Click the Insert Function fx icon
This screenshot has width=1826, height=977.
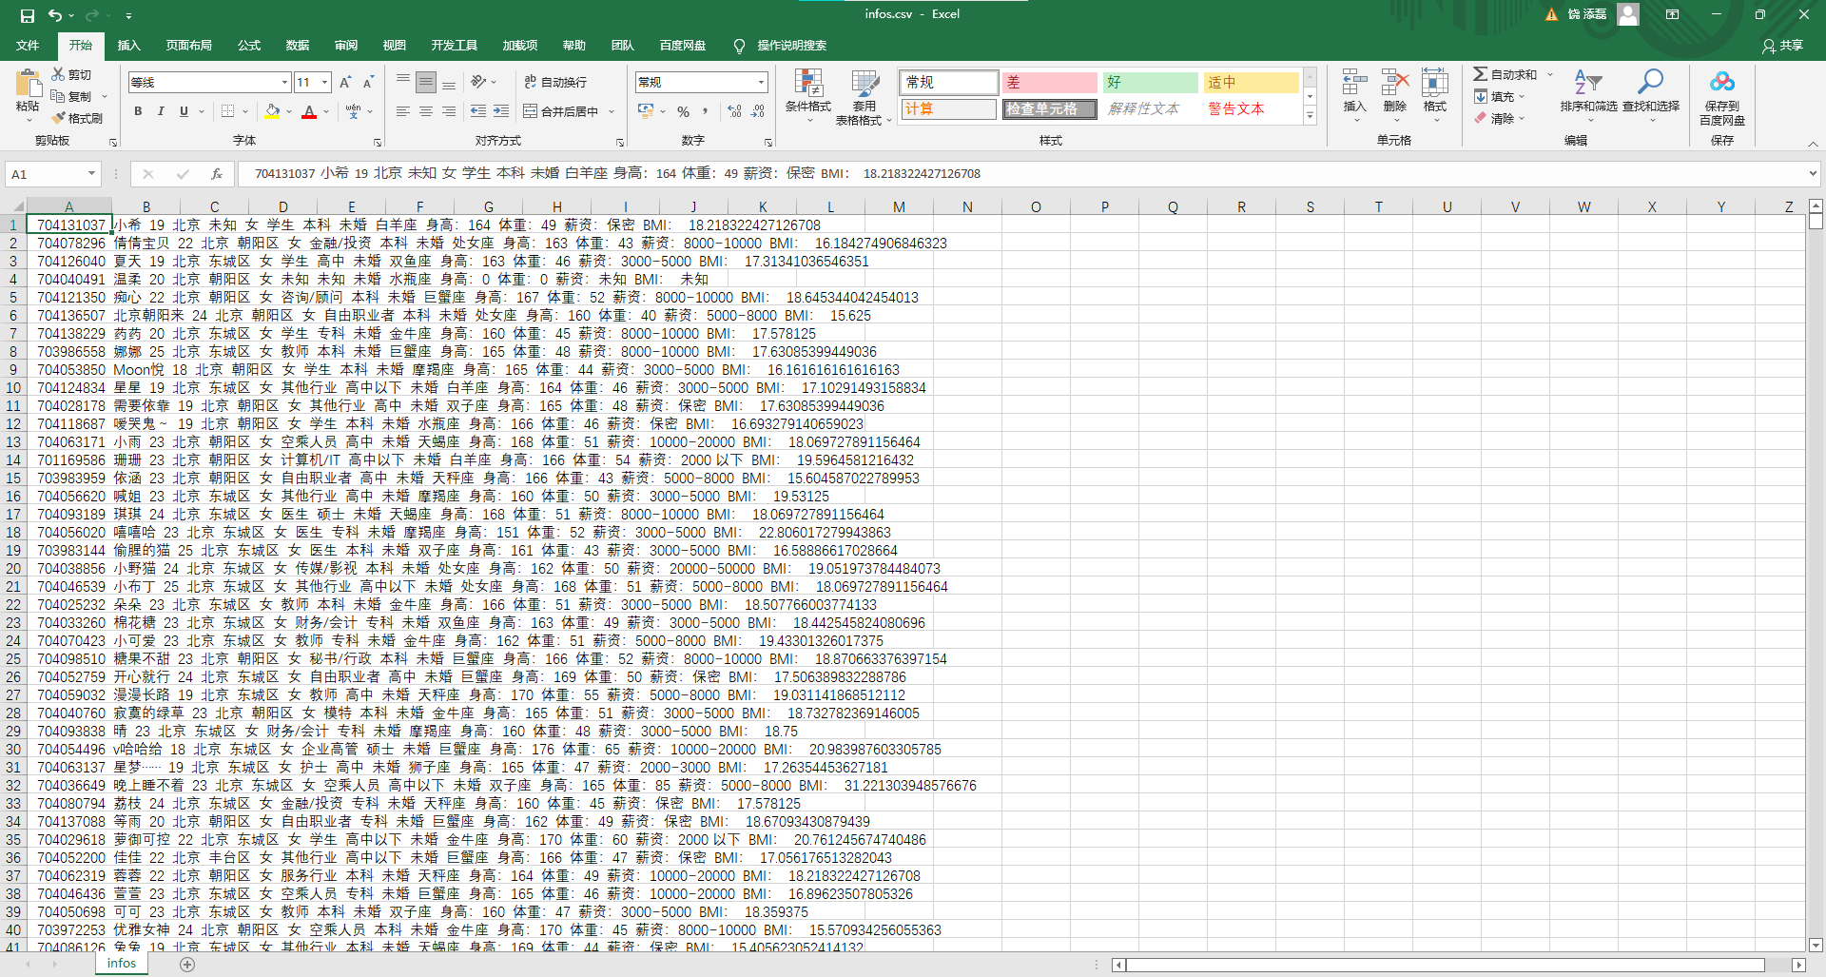[217, 174]
